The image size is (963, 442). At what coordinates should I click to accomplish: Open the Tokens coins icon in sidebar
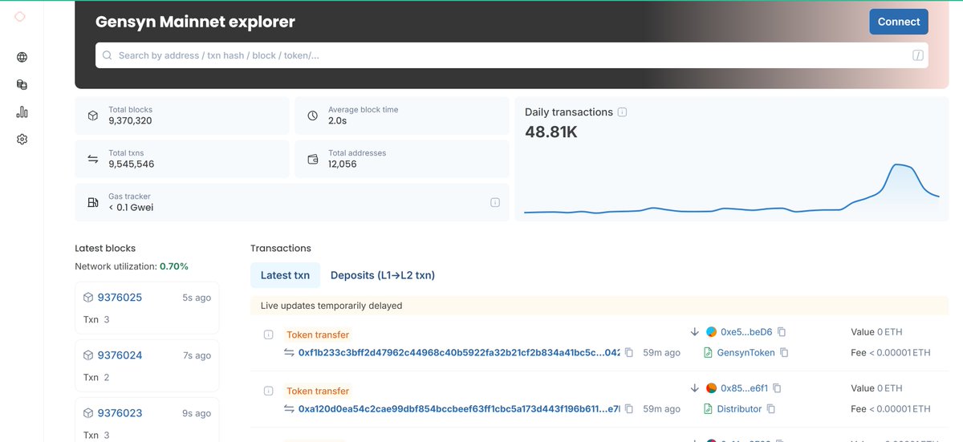point(22,84)
